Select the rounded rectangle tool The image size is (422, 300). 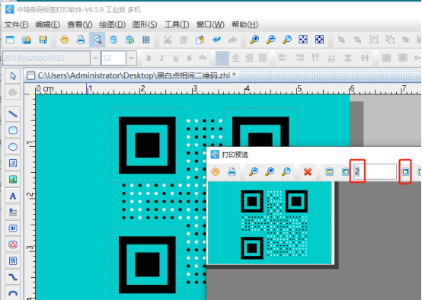[13, 130]
